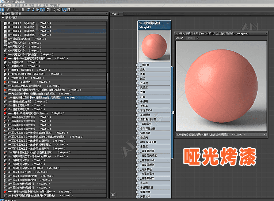Open material name dropdown below preview
Screen dimensions: 274x201
coord(265,135)
